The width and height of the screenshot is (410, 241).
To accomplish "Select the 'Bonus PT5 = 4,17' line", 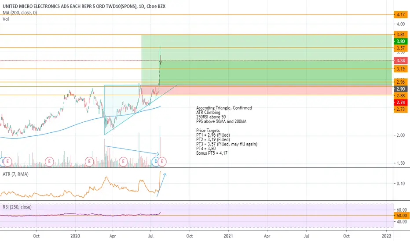I will click(x=212, y=153).
